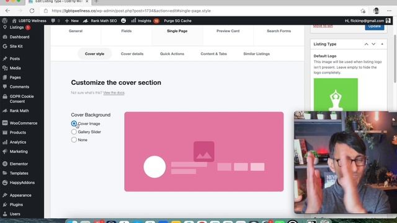Open HappyAddons in the sidebar
Image resolution: width=397 pixels, height=223 pixels.
(22, 183)
